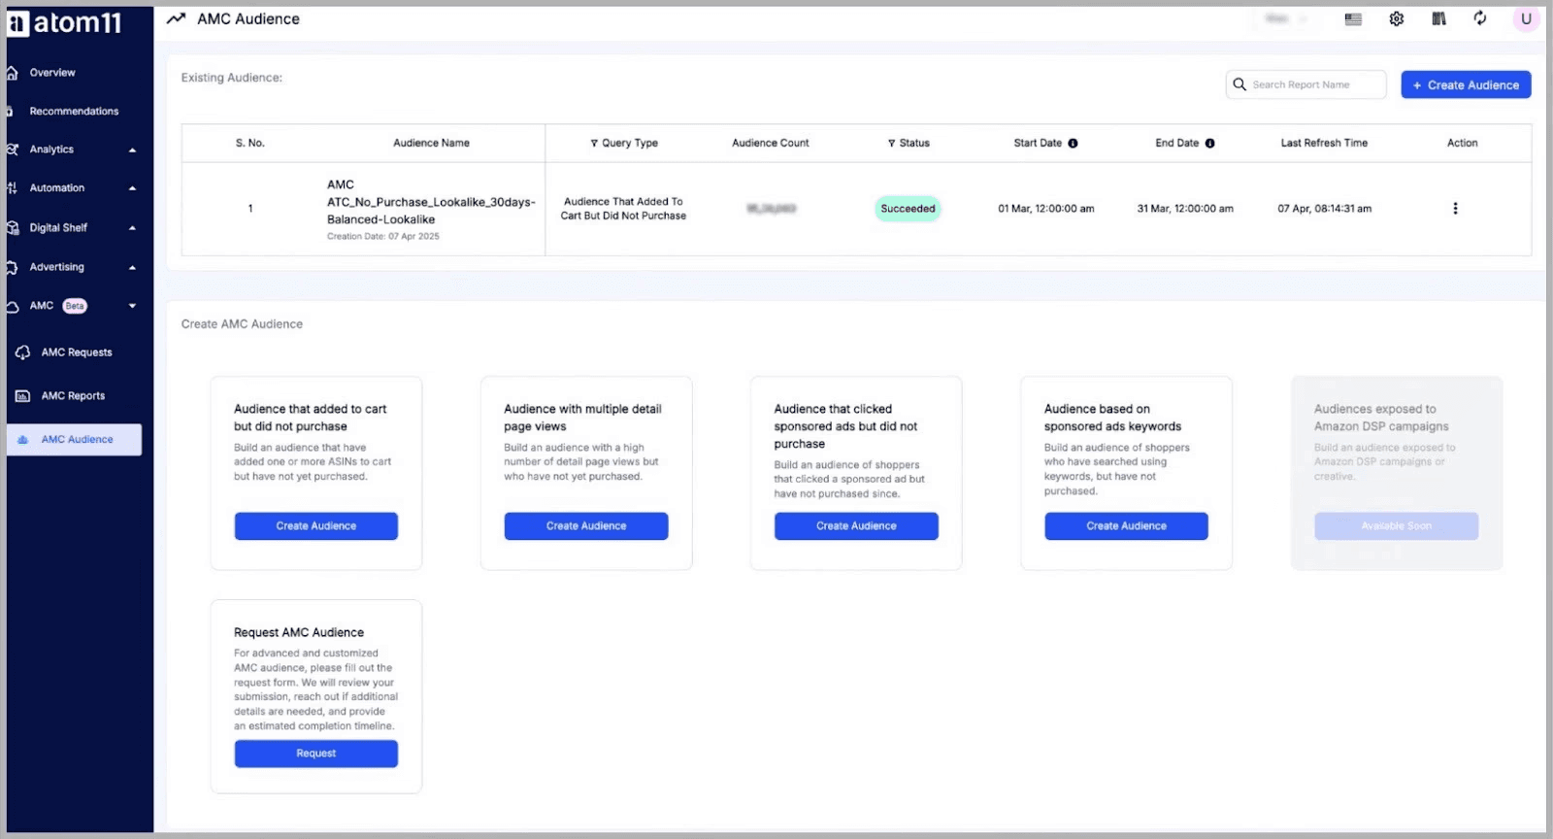1553x839 pixels.
Task: Click the Digital Shelf sidebar icon
Action: tap(12, 228)
